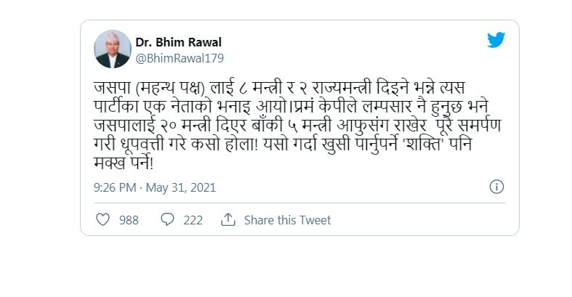
Task: Click the Twitter bird logo
Action: click(496, 41)
